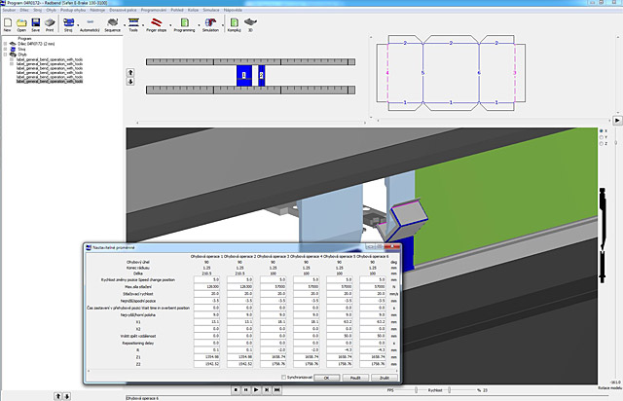Click the Použít apply button

pyautogui.click(x=355, y=378)
